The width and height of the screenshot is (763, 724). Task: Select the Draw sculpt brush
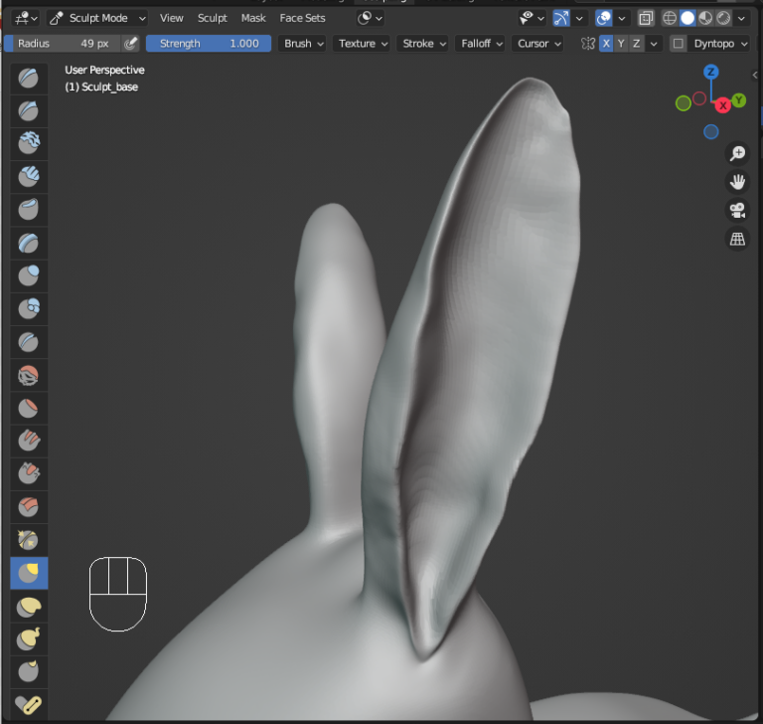(29, 79)
